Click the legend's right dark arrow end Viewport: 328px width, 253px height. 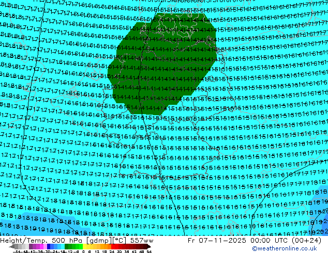click(x=149, y=247)
